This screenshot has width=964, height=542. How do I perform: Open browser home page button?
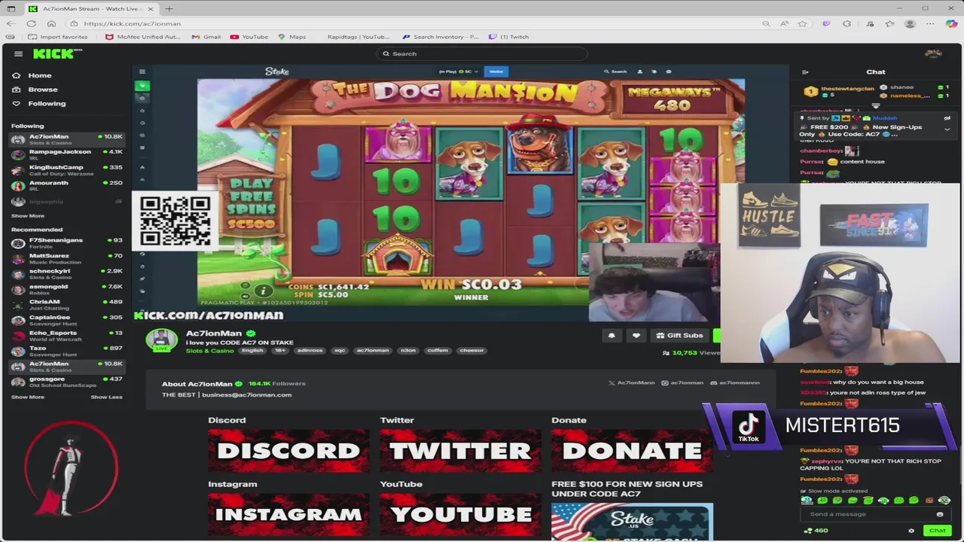[x=51, y=23]
